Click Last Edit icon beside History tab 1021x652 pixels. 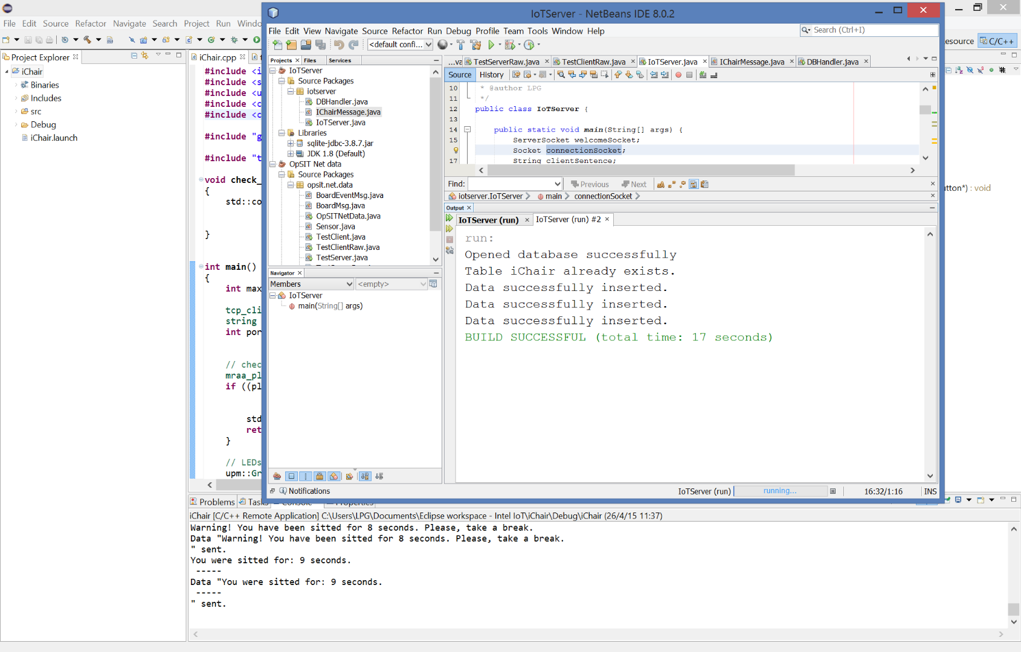[x=516, y=75]
